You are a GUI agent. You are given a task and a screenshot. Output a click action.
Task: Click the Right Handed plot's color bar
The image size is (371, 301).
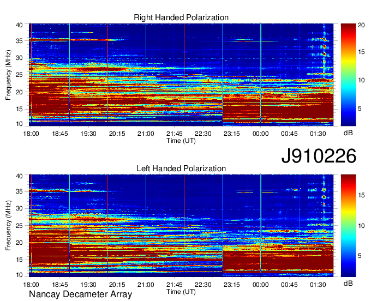point(348,75)
